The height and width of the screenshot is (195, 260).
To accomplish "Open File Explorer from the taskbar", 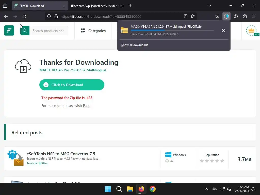I will point(130,189).
